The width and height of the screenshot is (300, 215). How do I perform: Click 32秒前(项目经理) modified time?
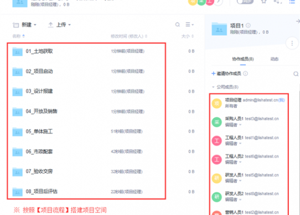click(127, 171)
